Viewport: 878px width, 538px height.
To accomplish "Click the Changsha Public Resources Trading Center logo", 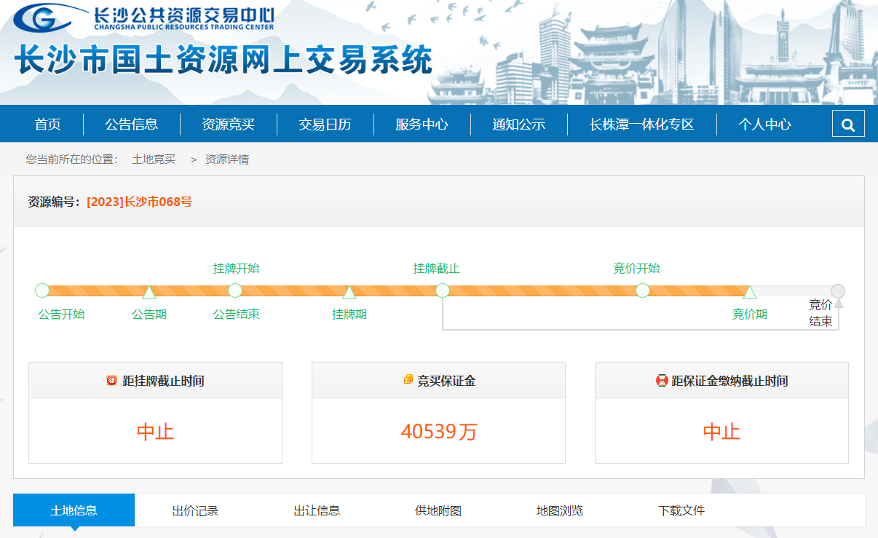I will click(144, 17).
